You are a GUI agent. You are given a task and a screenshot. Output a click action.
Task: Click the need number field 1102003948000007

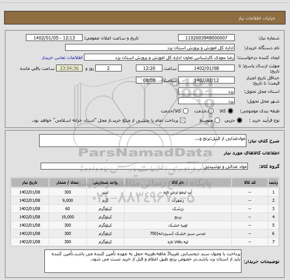[x=206, y=38]
